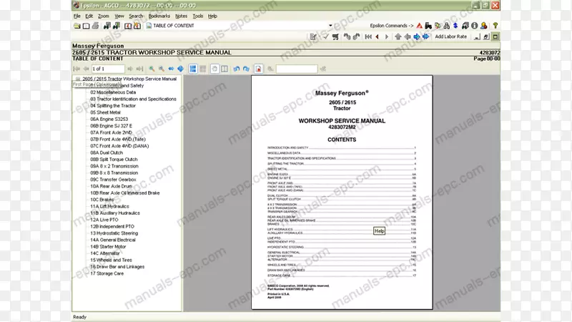The image size is (572, 322).
Task: Collapse the 2605 / 2615 Tractor Workshop tree node
Action: click(77, 79)
